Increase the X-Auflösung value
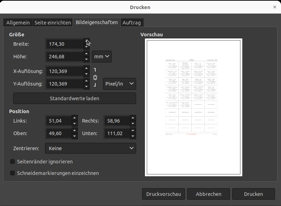 click(86, 69)
